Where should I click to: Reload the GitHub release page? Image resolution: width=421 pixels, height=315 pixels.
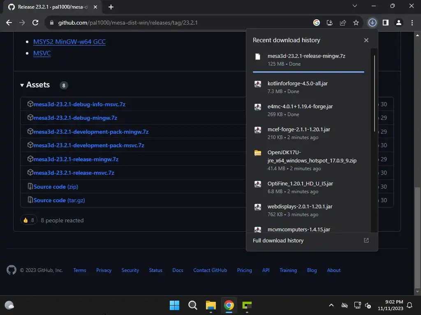(35, 23)
